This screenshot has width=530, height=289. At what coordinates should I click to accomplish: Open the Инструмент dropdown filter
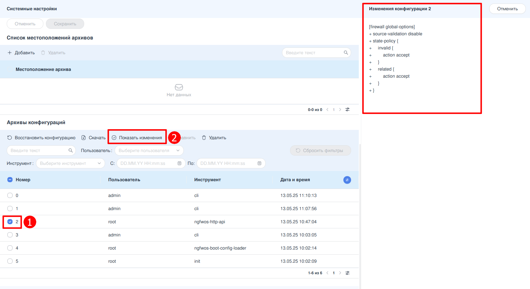(x=70, y=163)
